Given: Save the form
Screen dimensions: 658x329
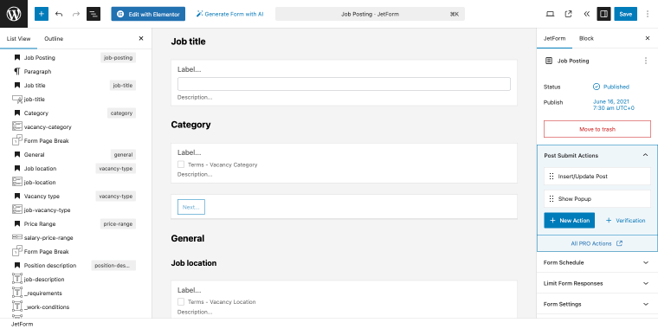Looking at the screenshot, I should pyautogui.click(x=625, y=14).
